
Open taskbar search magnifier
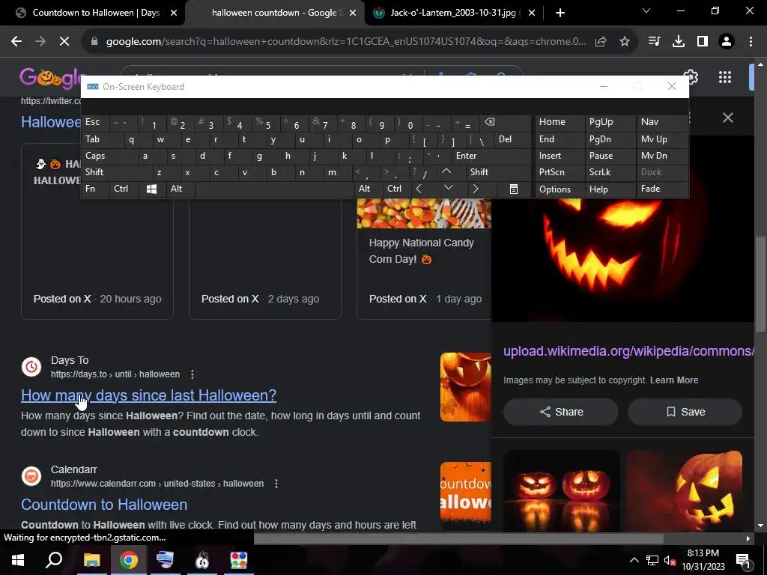pyautogui.click(x=54, y=560)
